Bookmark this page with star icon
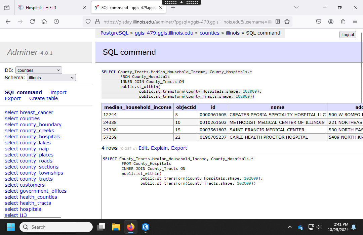The width and height of the screenshot is (363, 235). tap(287, 21)
